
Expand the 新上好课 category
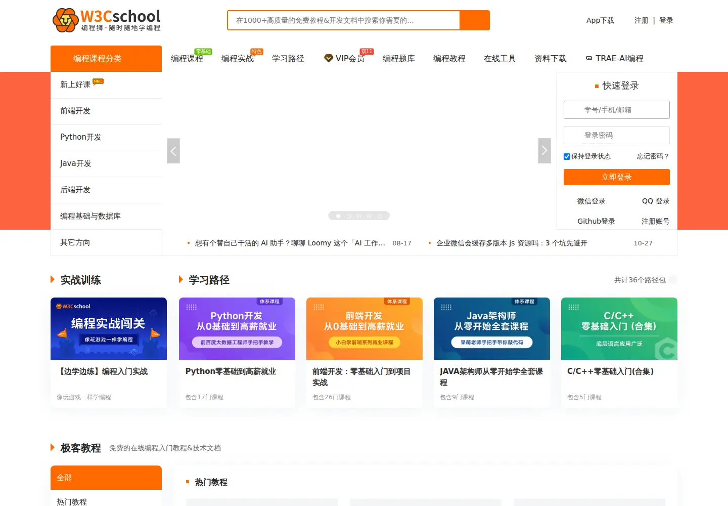tap(106, 85)
